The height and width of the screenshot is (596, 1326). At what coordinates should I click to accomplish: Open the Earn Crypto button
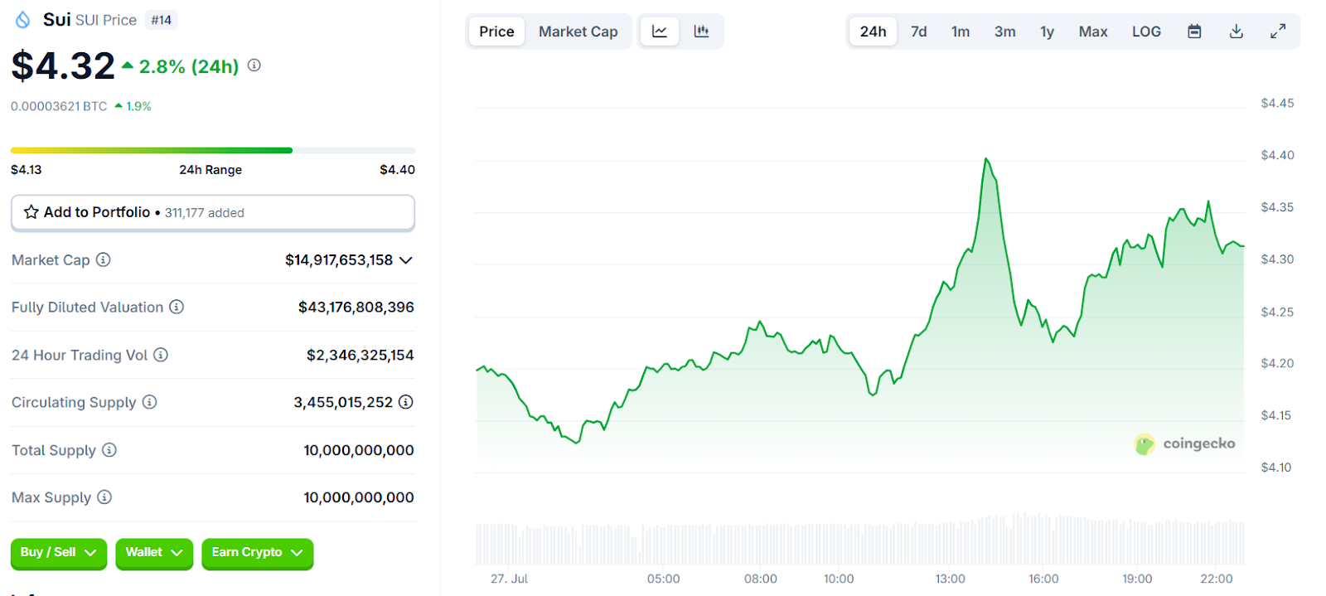coord(257,553)
